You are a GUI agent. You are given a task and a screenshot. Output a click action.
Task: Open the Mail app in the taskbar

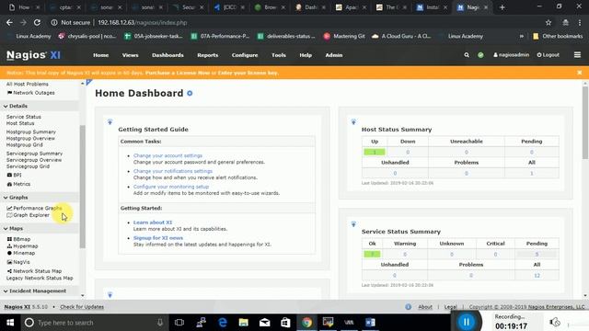click(x=265, y=323)
